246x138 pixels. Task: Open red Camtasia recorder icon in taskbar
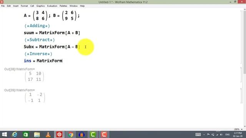coord(104,135)
